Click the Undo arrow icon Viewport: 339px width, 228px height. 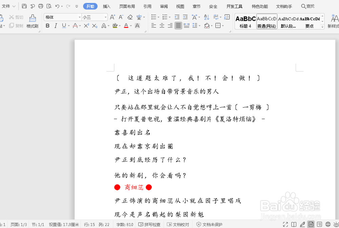coord(57,6)
